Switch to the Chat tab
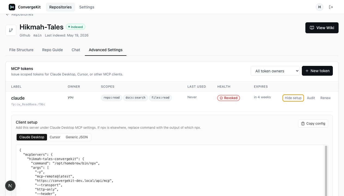 tap(76, 50)
